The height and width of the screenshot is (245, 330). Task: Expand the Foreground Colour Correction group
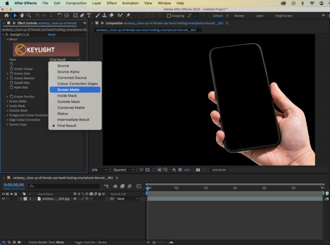7,115
